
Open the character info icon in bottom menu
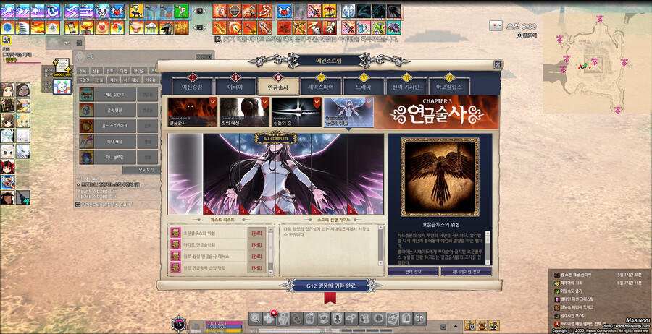tap(283, 318)
